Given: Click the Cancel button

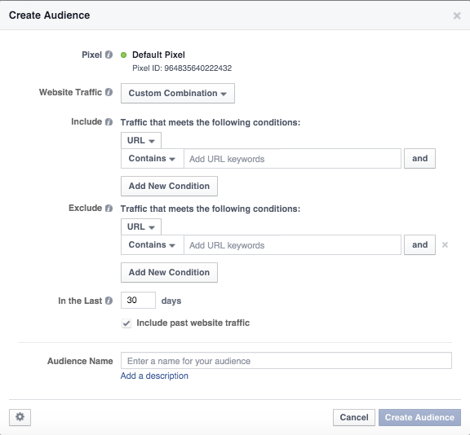Looking at the screenshot, I should 353,417.
